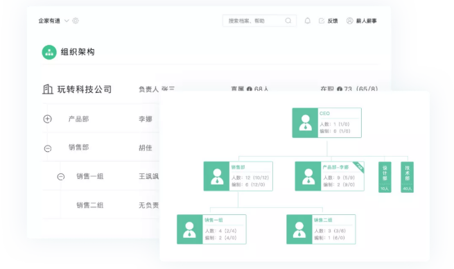Open the 产品部-李娜 chart card
Screen dimensions: 454x269
(329, 176)
